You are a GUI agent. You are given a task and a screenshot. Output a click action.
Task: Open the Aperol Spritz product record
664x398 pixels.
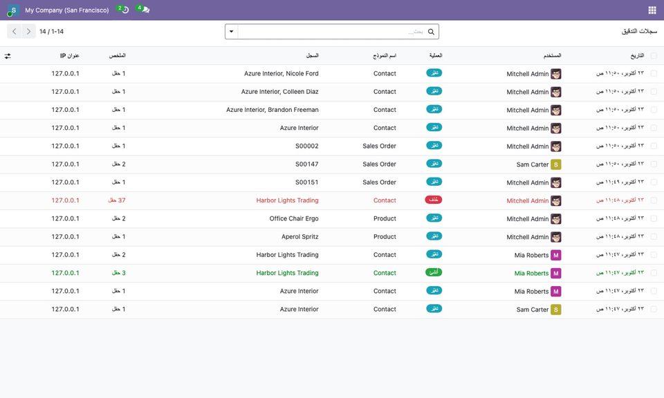[x=299, y=237]
